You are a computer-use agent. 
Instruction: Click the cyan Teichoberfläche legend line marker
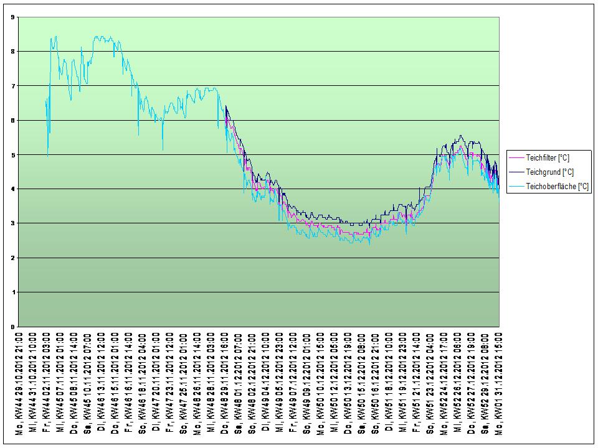[517, 186]
